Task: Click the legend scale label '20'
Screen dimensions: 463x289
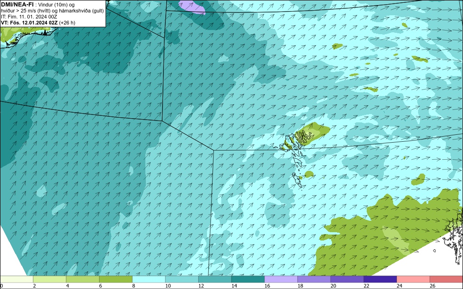Action: coord(333,286)
